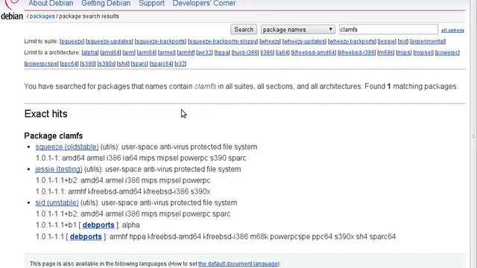Image resolution: width=477 pixels, height=268 pixels.
Task: Open the Developers' Corner menu
Action: pyautogui.click(x=204, y=3)
